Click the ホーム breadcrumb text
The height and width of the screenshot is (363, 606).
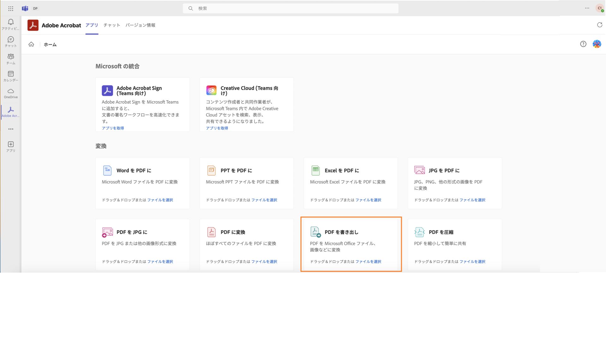point(50,45)
